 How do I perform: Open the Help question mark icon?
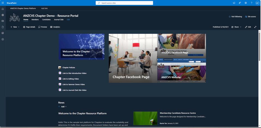point(251,3)
